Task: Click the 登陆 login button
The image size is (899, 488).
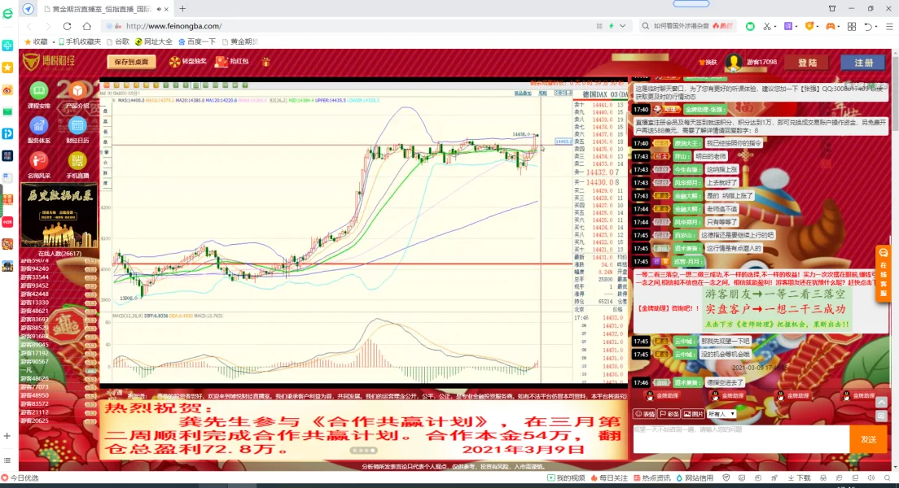Action: pos(807,63)
